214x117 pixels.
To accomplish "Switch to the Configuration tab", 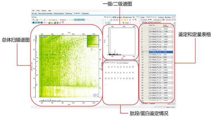I will coord(85,13).
